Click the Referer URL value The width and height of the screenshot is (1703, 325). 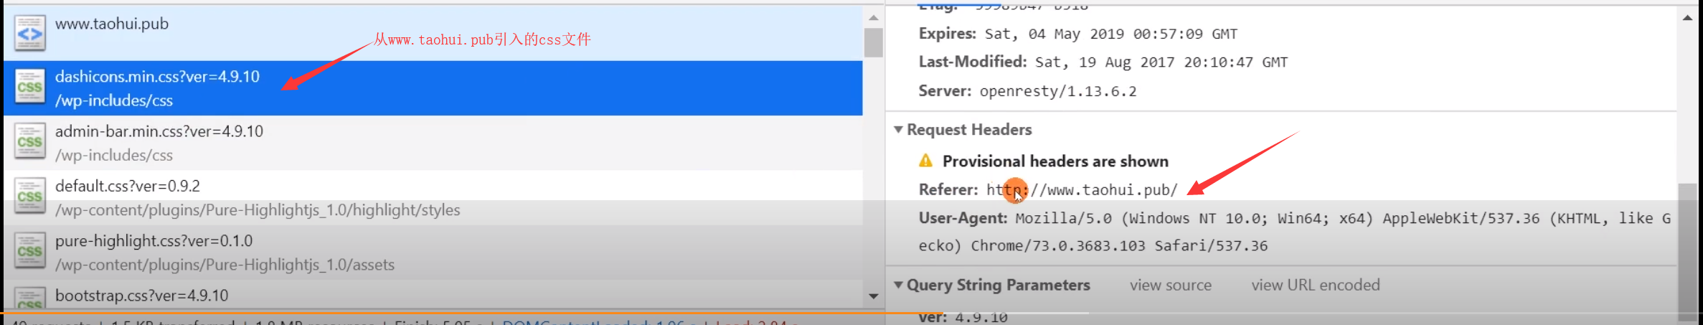(x=1082, y=189)
